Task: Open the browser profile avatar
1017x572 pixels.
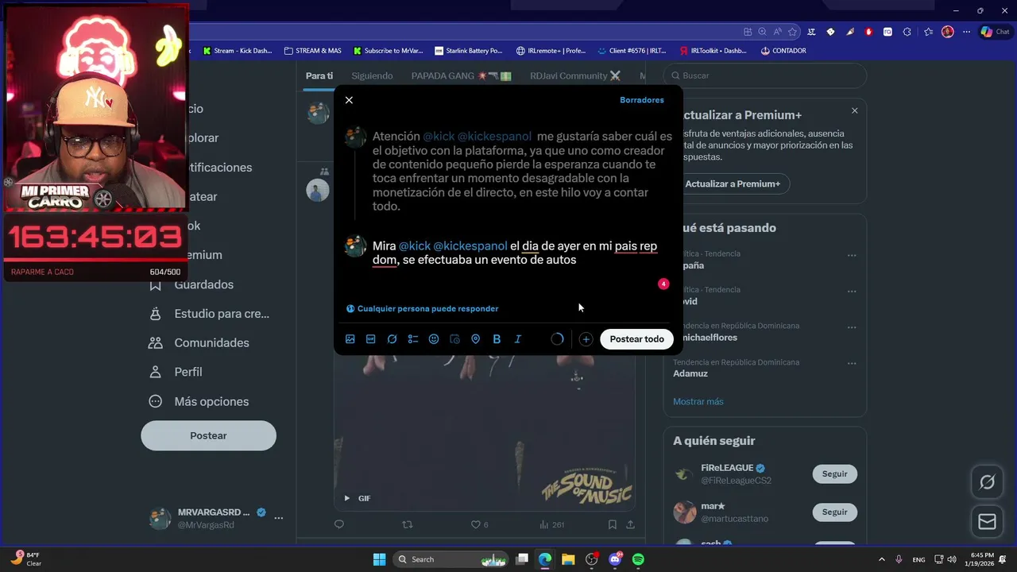Action: [x=947, y=32]
